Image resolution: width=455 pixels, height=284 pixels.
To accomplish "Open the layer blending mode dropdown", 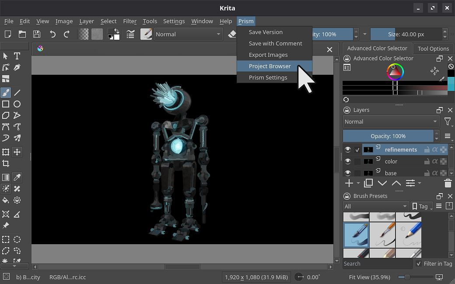I will pyautogui.click(x=391, y=122).
